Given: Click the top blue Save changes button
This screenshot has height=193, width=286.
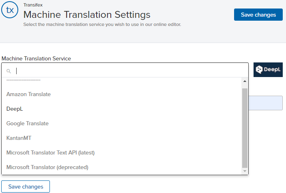Looking at the screenshot, I should pyautogui.click(x=258, y=15).
